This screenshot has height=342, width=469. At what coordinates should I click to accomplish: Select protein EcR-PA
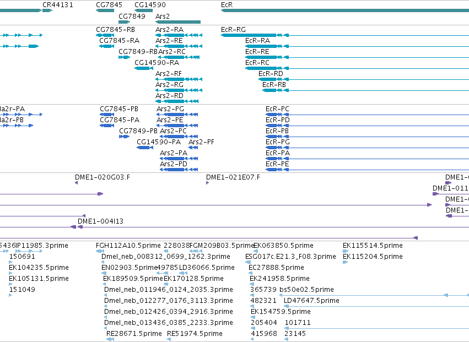[278, 153]
